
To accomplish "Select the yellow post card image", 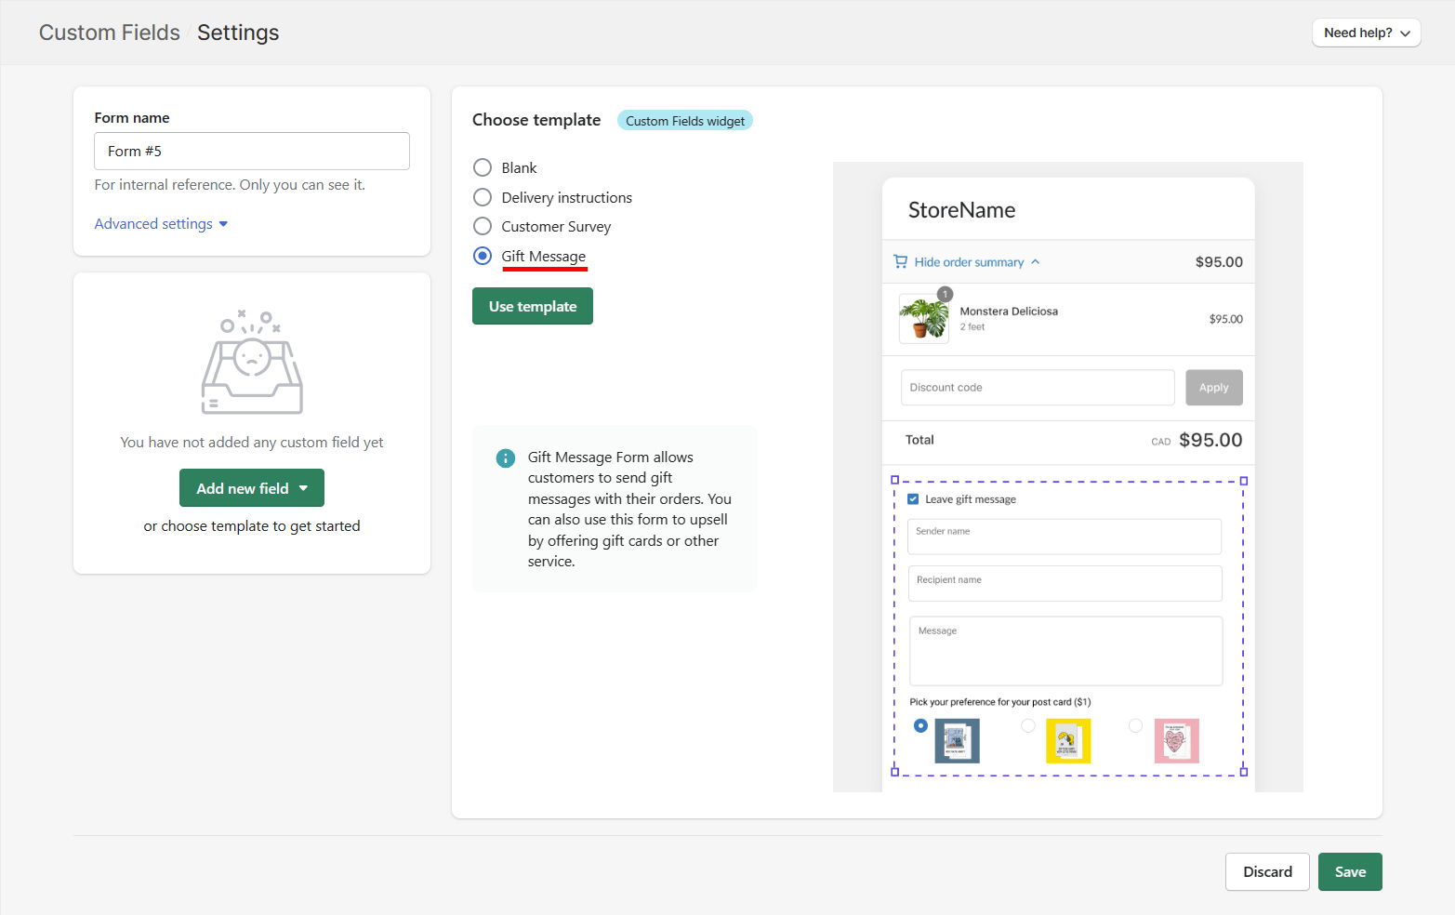I will point(1068,741).
